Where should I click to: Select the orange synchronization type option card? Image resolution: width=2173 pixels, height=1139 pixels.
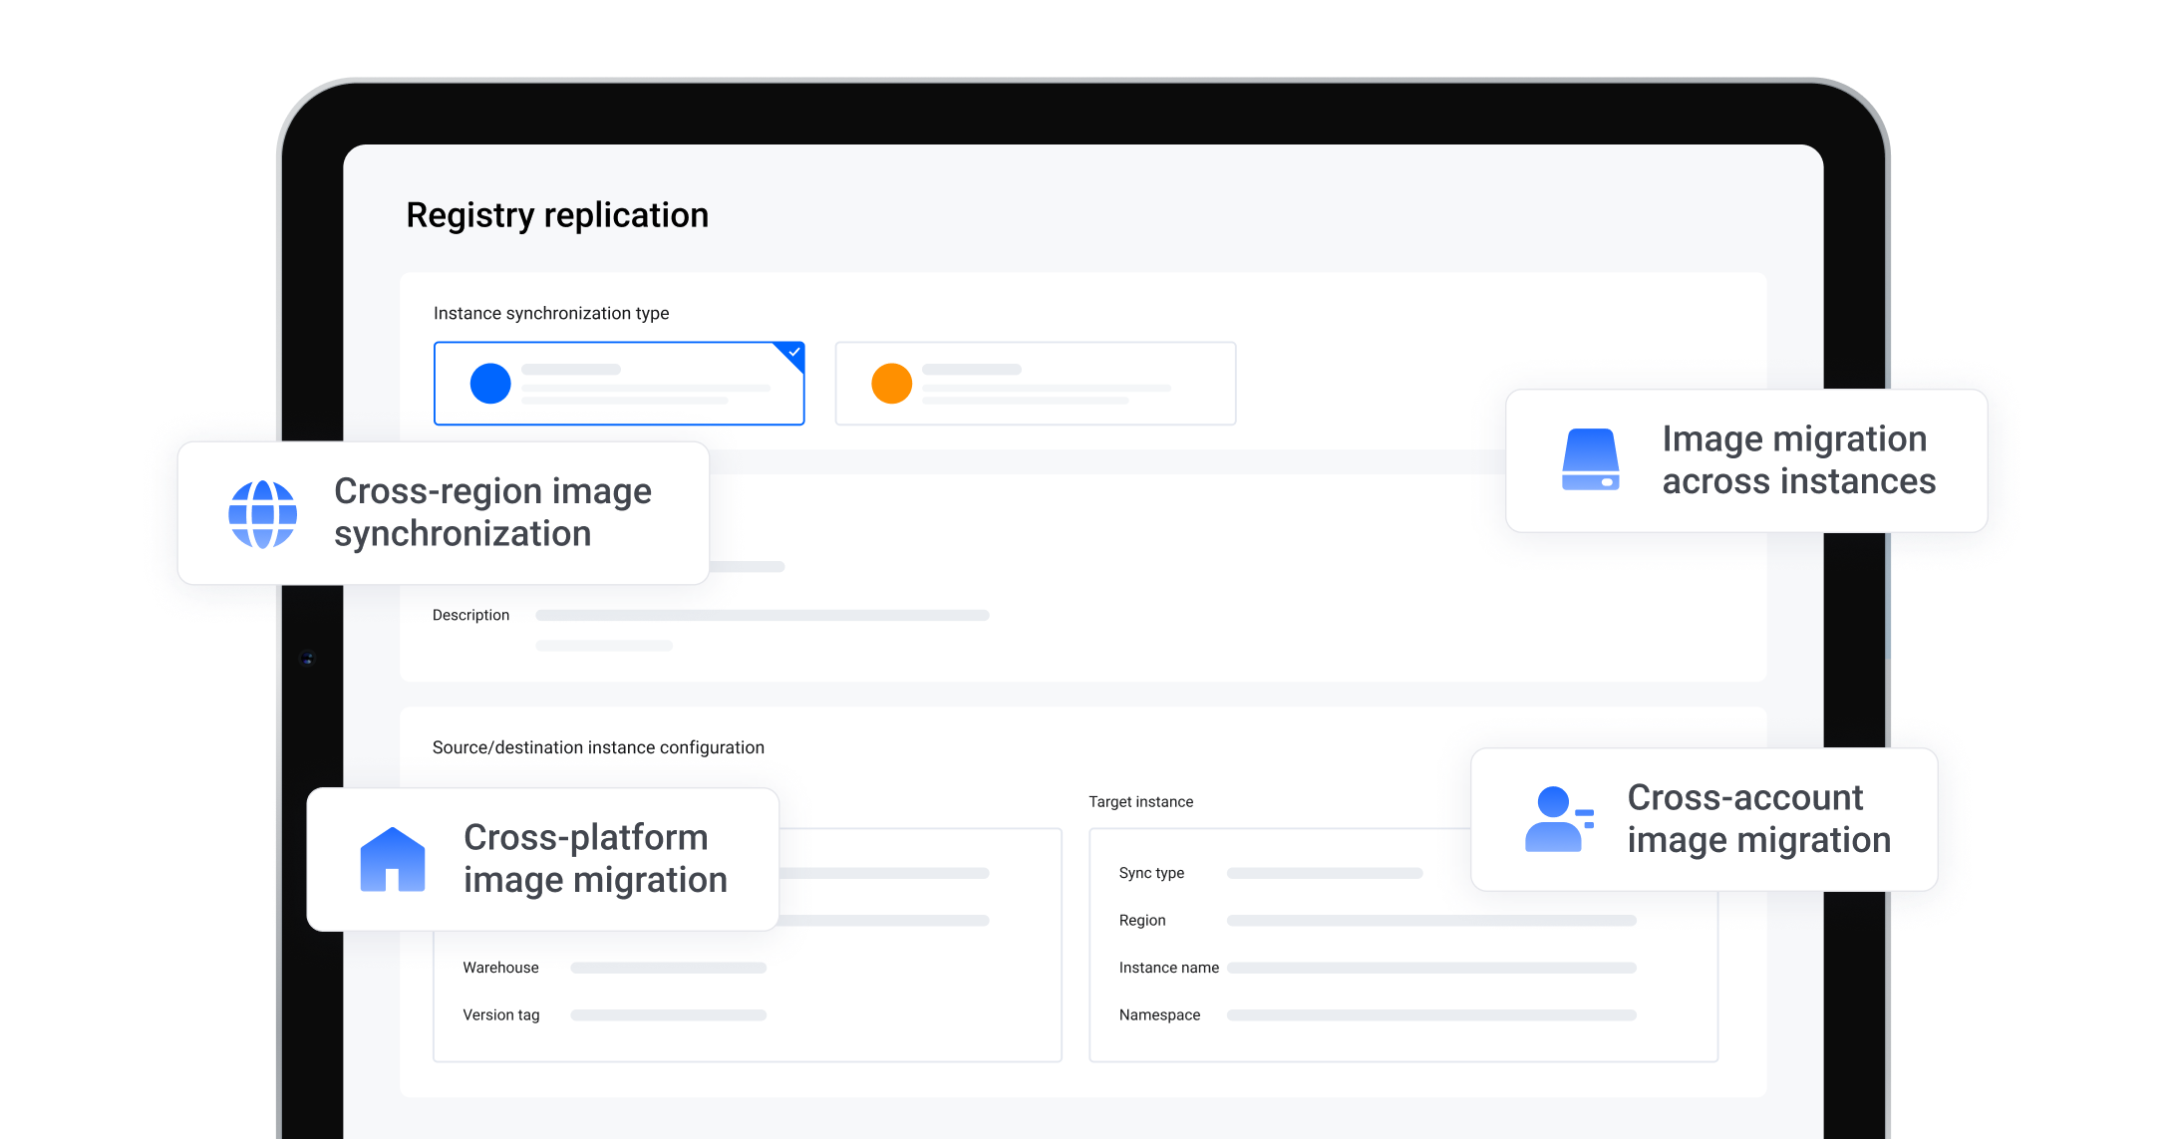(1035, 384)
